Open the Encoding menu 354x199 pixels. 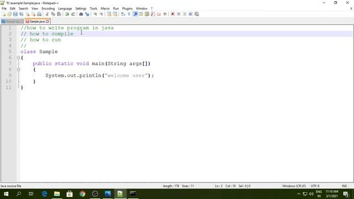[x=48, y=8]
